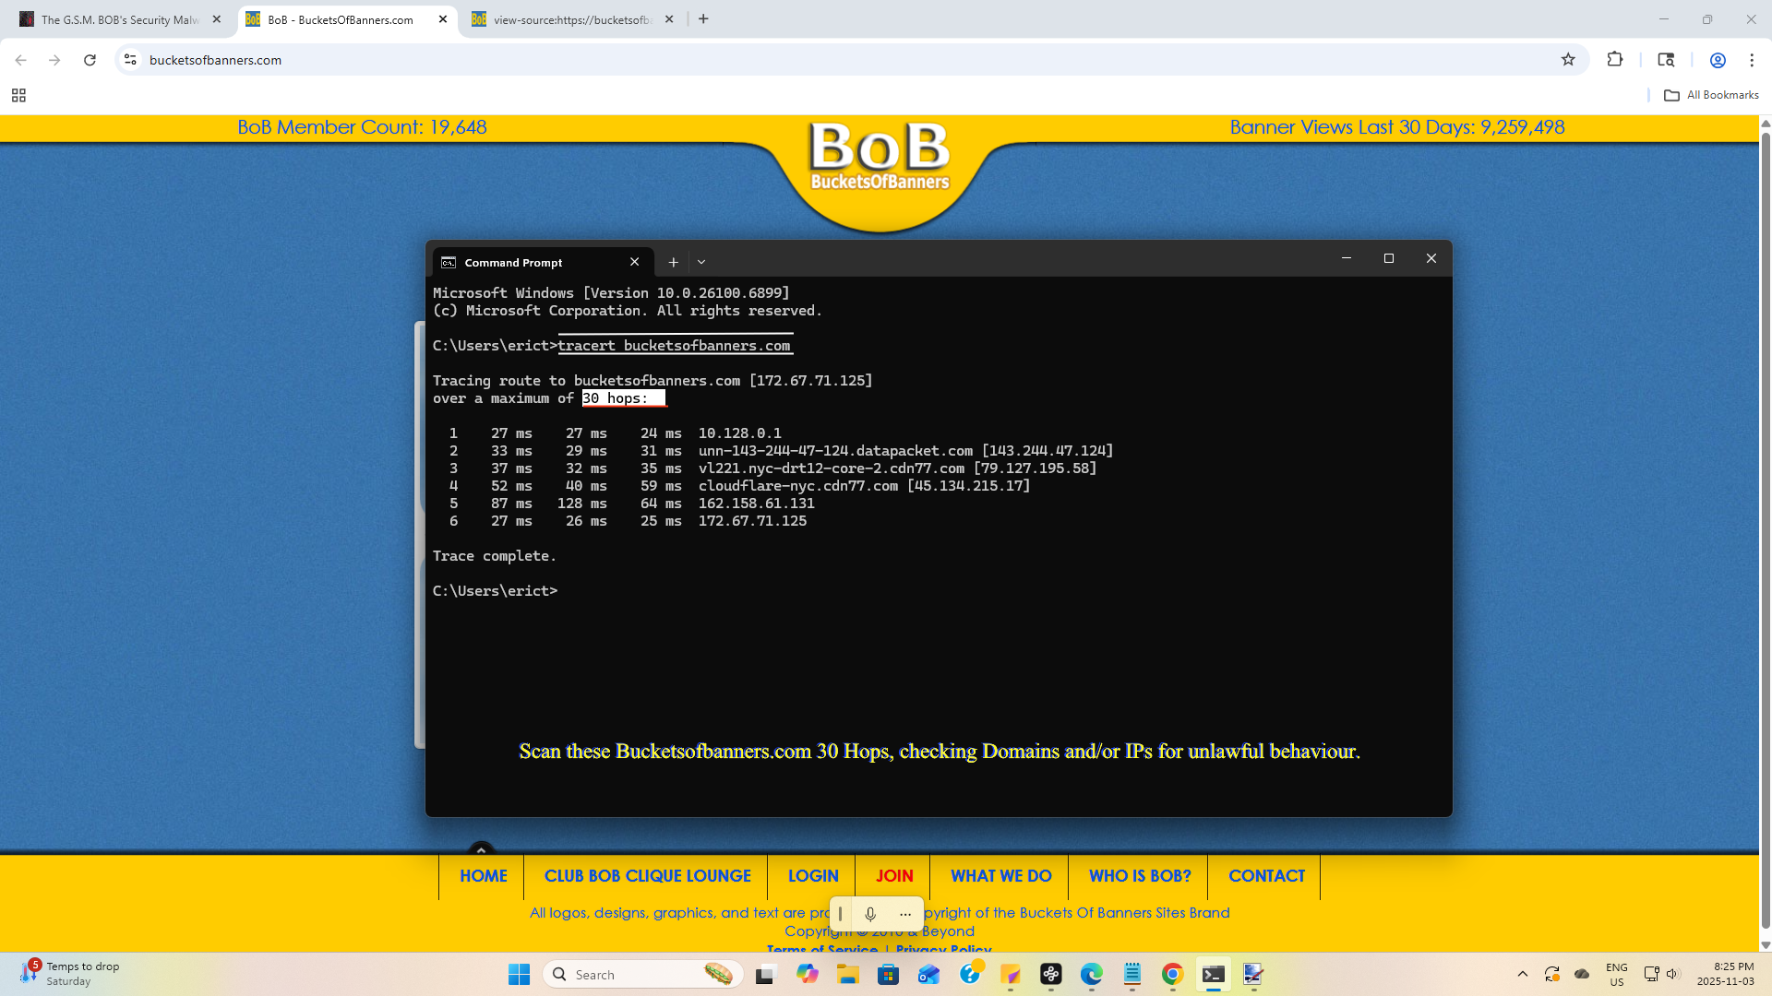Close The G.S.M. BOB's Security tab
Viewport: 1772px width, 996px height.
click(x=217, y=19)
